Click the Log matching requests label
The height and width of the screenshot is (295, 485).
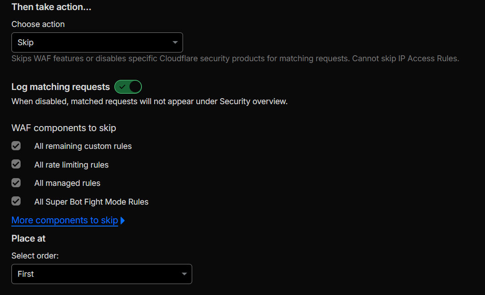coord(60,87)
